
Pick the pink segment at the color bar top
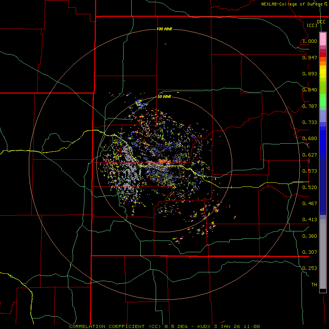(x=323, y=39)
